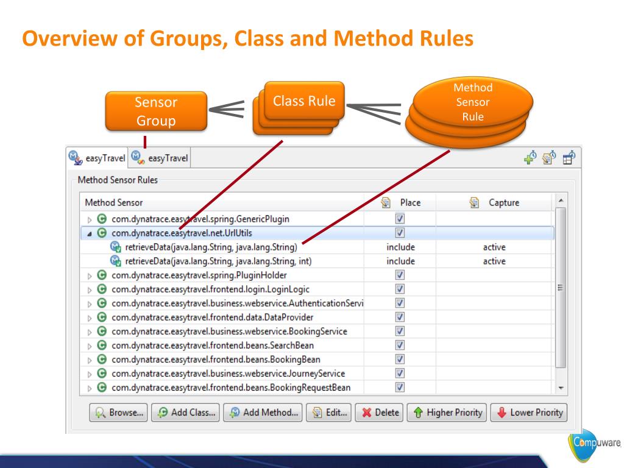624x468 pixels.
Task: Switch to the first easyTravel tab
Action: pyautogui.click(x=97, y=158)
